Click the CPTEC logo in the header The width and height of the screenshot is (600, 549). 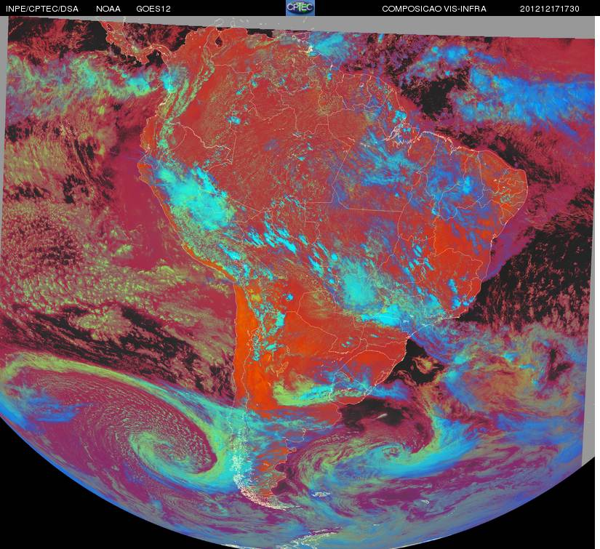300,8
